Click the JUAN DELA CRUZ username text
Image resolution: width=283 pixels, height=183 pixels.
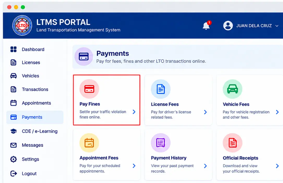[254, 26]
